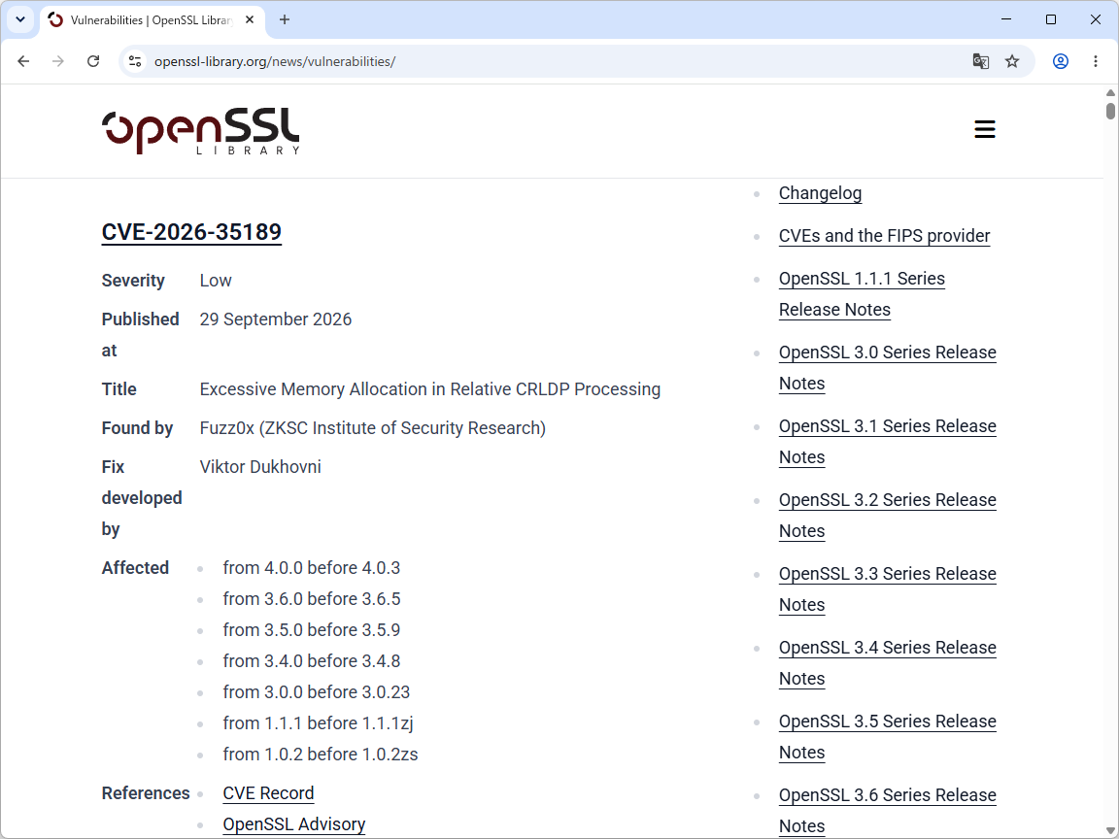Open the hamburger navigation menu
This screenshot has height=839, width=1119.
pyautogui.click(x=985, y=129)
